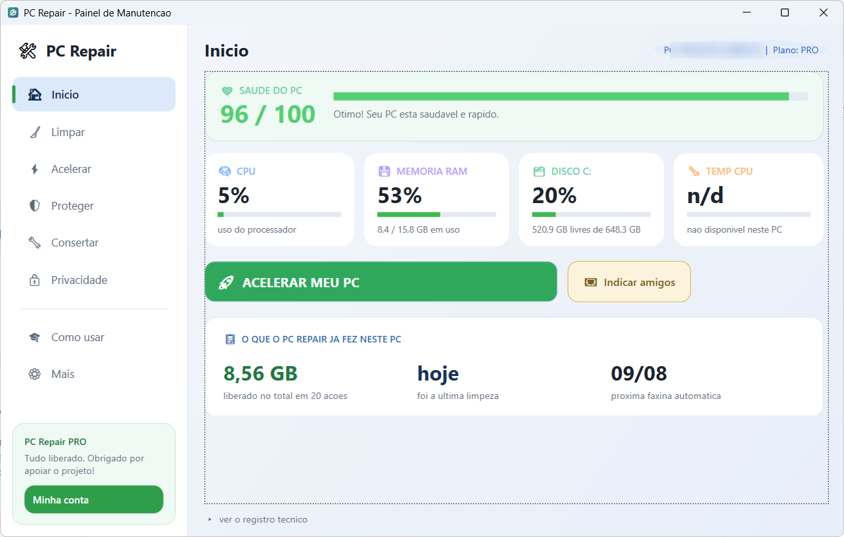Click the clipboard icon in the history card

point(230,339)
